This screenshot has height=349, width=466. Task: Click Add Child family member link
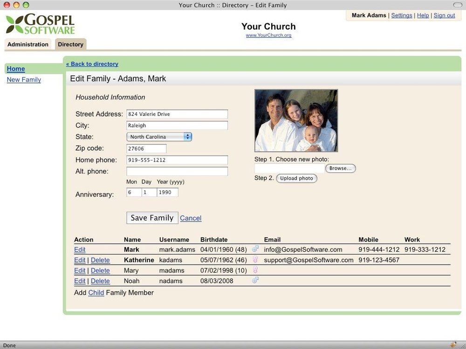tap(96, 292)
